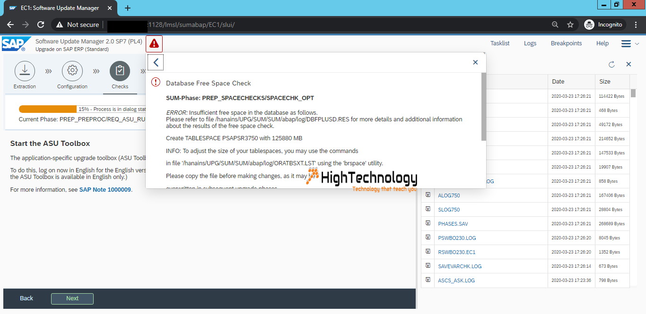
Task: Click the Extraction roadmap step icon
Action: (x=25, y=71)
